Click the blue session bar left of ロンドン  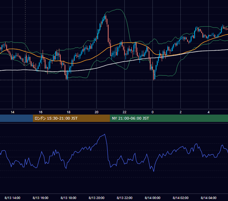[16, 118]
